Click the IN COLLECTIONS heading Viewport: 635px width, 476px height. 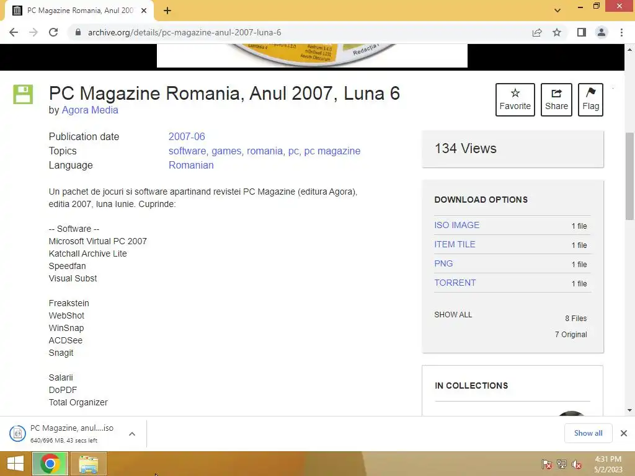[x=471, y=386]
